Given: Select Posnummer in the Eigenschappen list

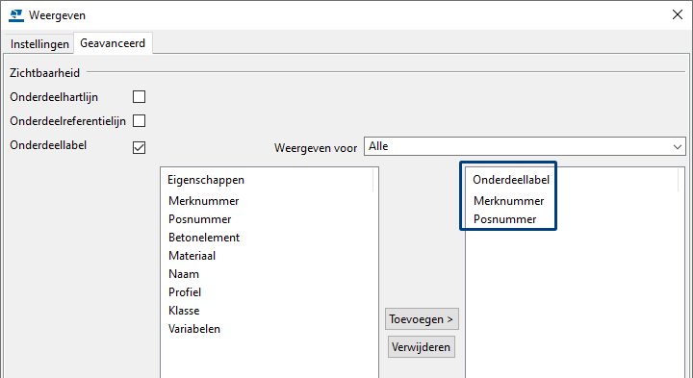Looking at the screenshot, I should [x=200, y=219].
